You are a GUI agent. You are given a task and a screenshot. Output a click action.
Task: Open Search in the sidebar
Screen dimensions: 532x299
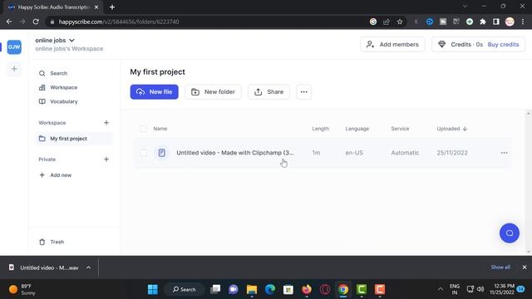[x=58, y=73]
